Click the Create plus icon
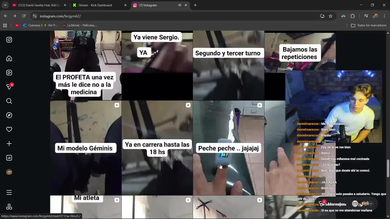Image resolution: width=390 pixels, height=219 pixels. [x=9, y=144]
